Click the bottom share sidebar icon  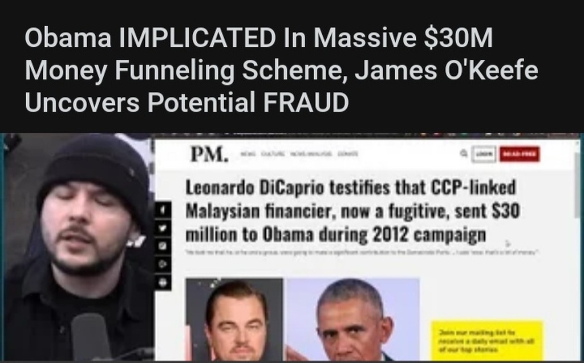click(163, 282)
